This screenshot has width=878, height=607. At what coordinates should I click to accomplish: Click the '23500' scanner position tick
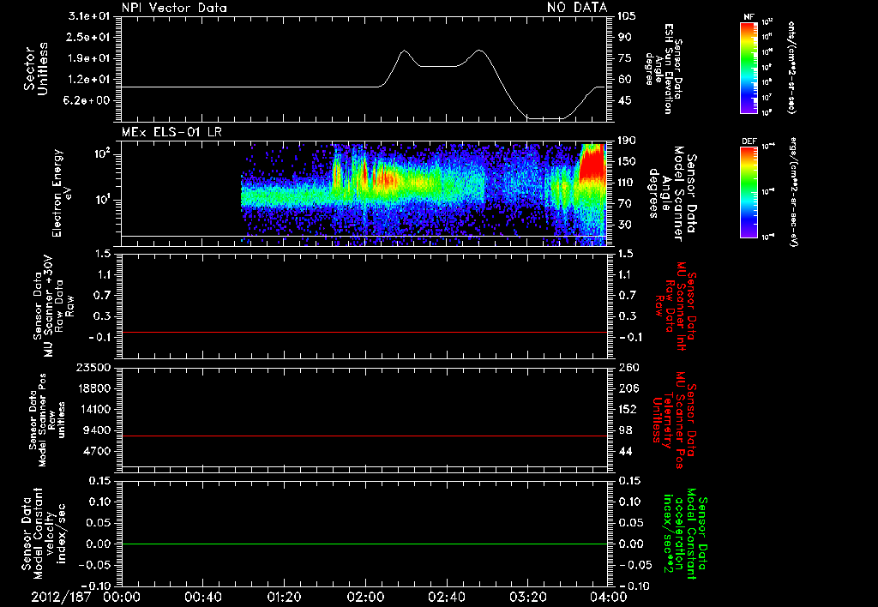(94, 367)
